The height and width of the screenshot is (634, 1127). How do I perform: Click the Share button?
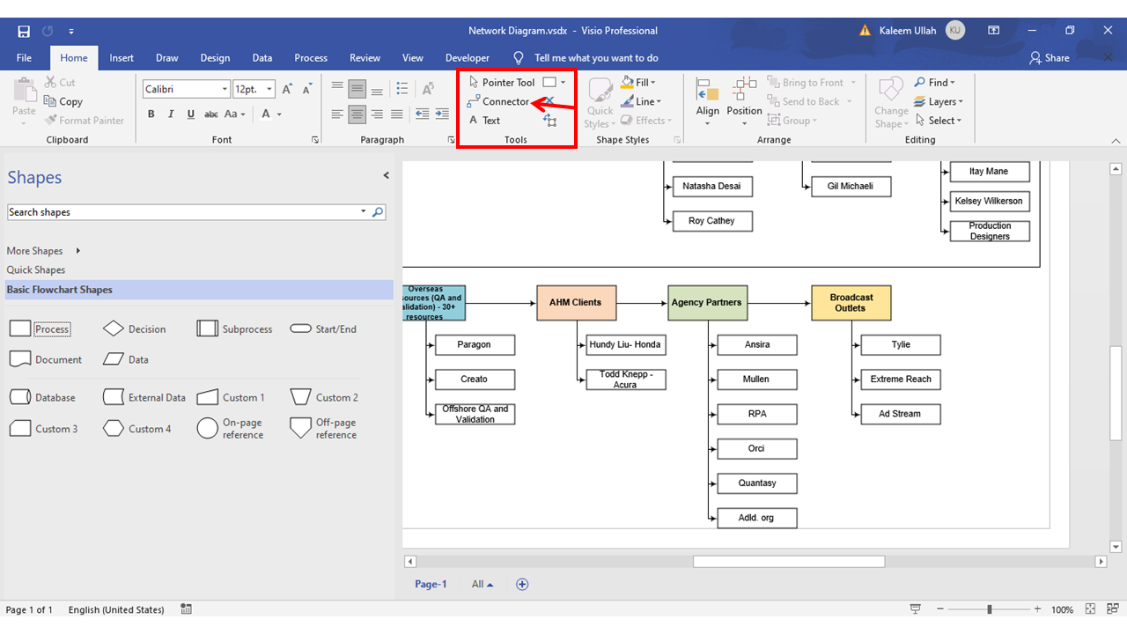(1050, 57)
